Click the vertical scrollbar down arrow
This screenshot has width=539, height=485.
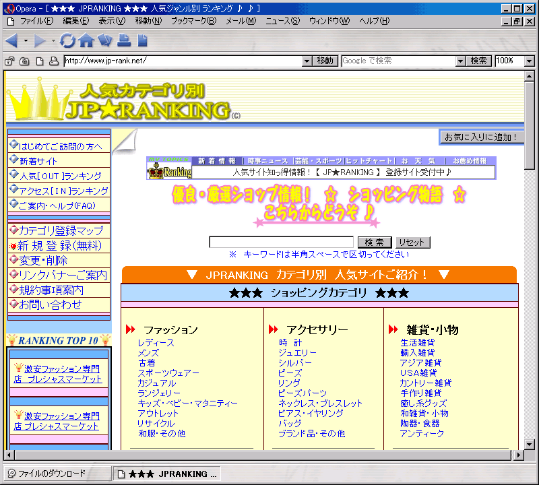(530, 445)
